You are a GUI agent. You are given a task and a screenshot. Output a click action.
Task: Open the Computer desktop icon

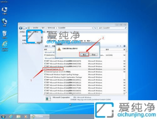pos(4,10)
